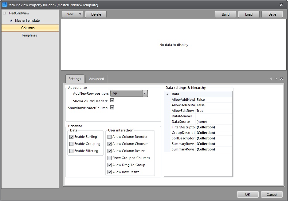
Task: Click the New button
Action: tap(70, 14)
